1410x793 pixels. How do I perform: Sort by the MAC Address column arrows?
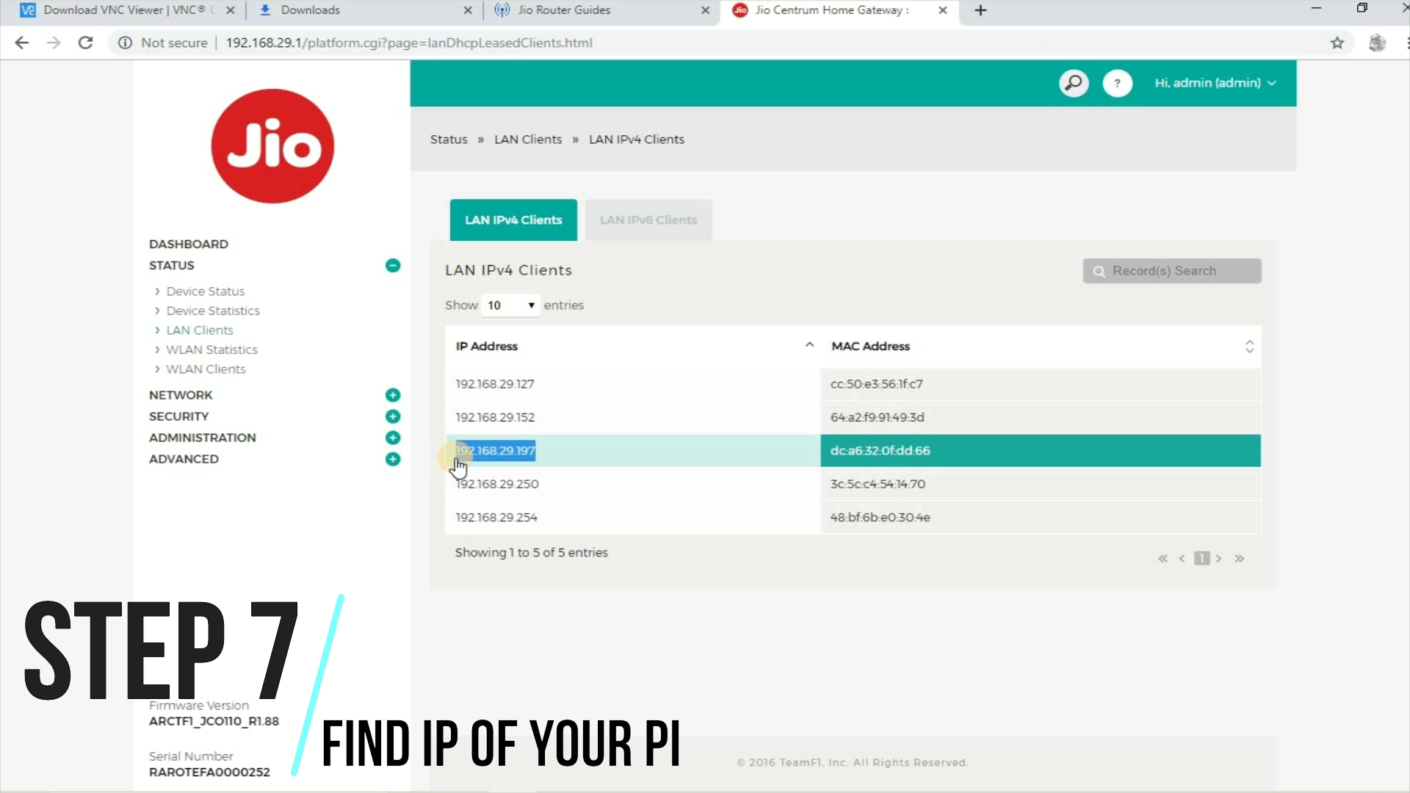[1249, 347]
